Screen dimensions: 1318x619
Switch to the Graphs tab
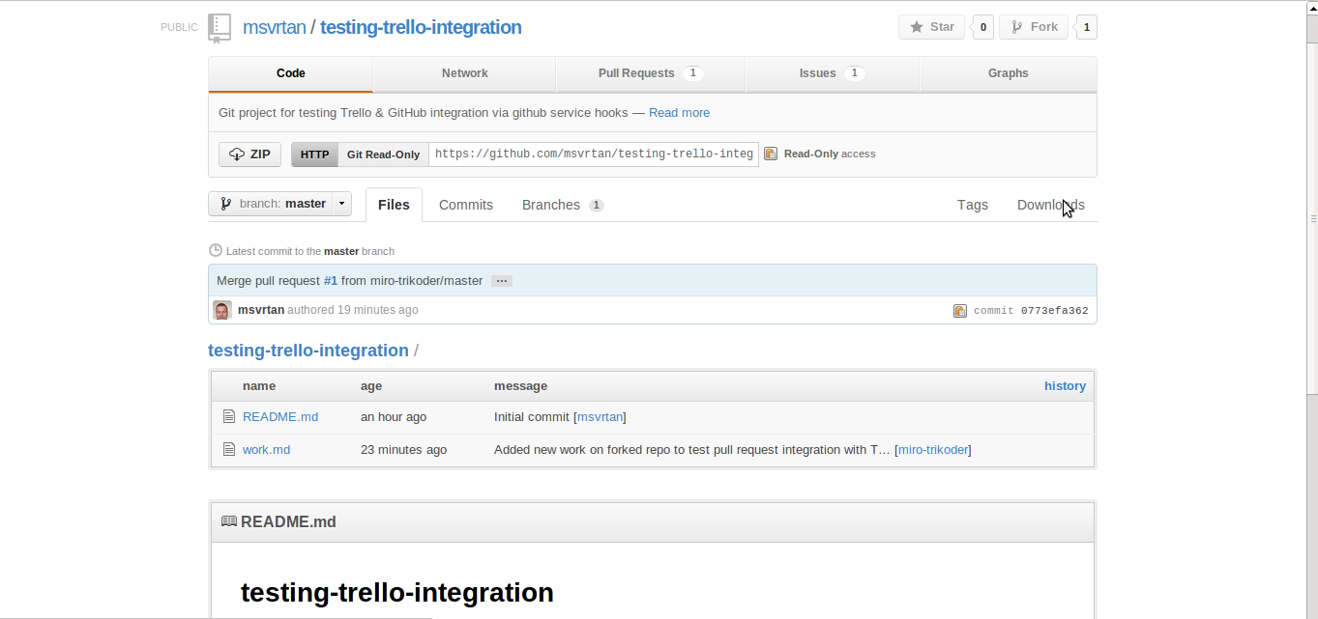[1008, 73]
